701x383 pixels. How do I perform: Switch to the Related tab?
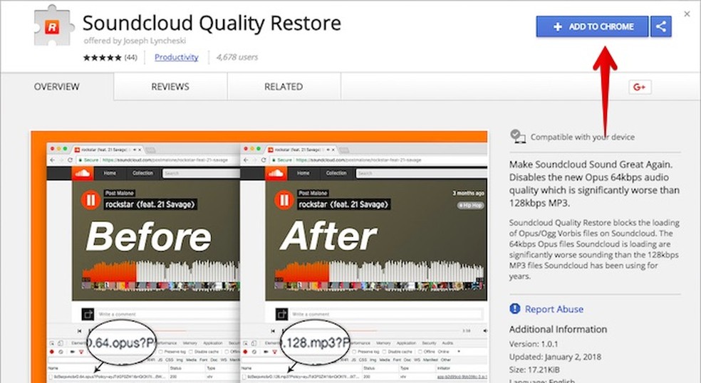tap(283, 87)
